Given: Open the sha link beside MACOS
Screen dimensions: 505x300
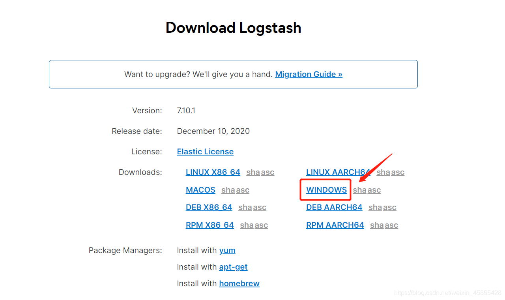Looking at the screenshot, I should coord(228,190).
